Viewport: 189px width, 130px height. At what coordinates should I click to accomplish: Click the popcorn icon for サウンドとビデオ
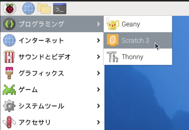(x=9, y=57)
